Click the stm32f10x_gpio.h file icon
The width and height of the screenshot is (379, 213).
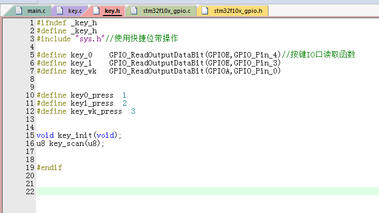point(205,11)
